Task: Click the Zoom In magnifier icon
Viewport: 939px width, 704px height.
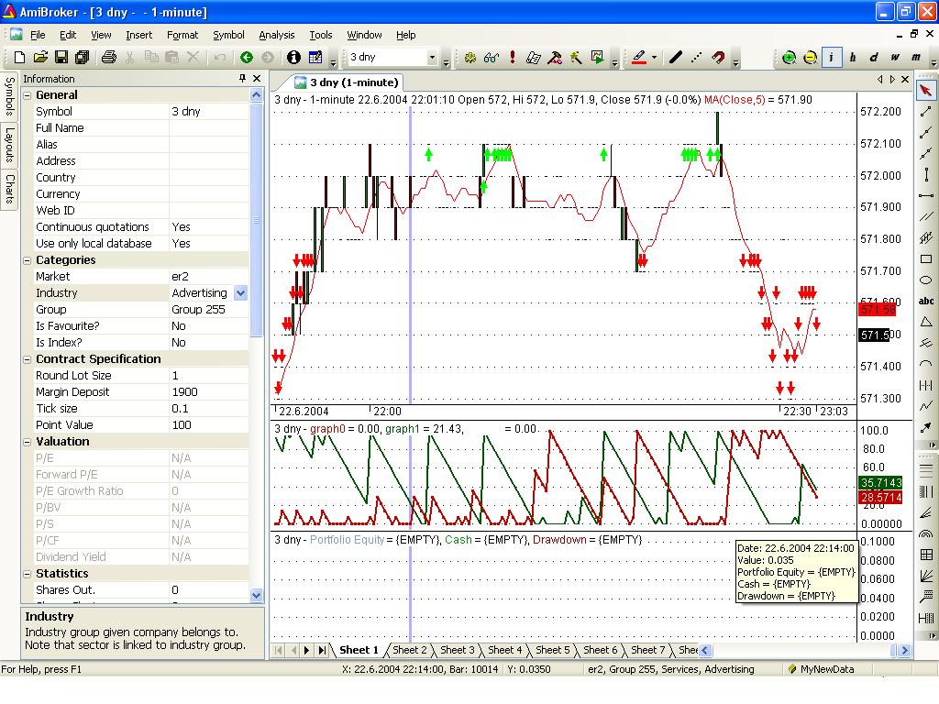Action: (x=789, y=58)
